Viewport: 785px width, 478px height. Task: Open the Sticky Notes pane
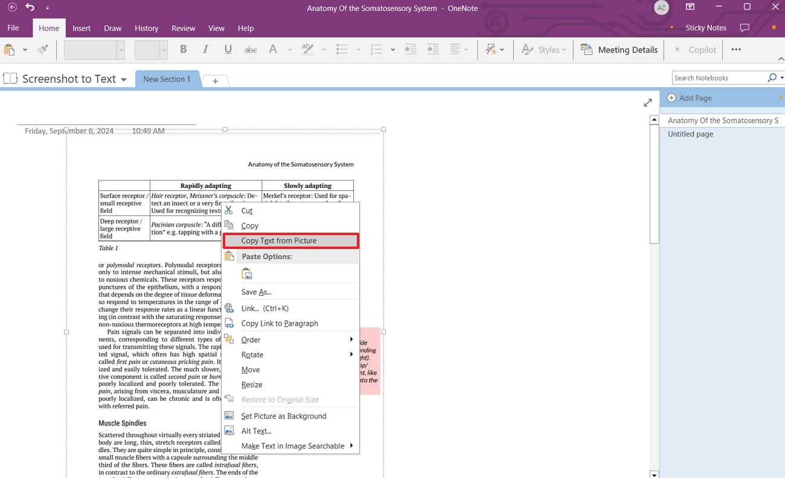tap(706, 28)
